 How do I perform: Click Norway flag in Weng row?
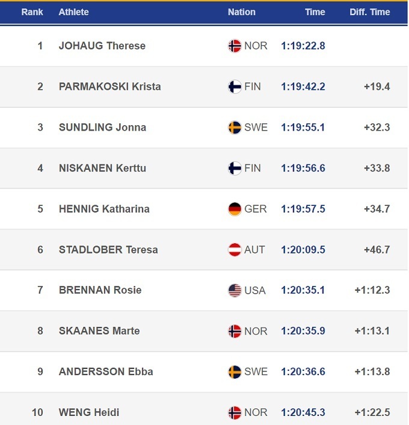235,412
